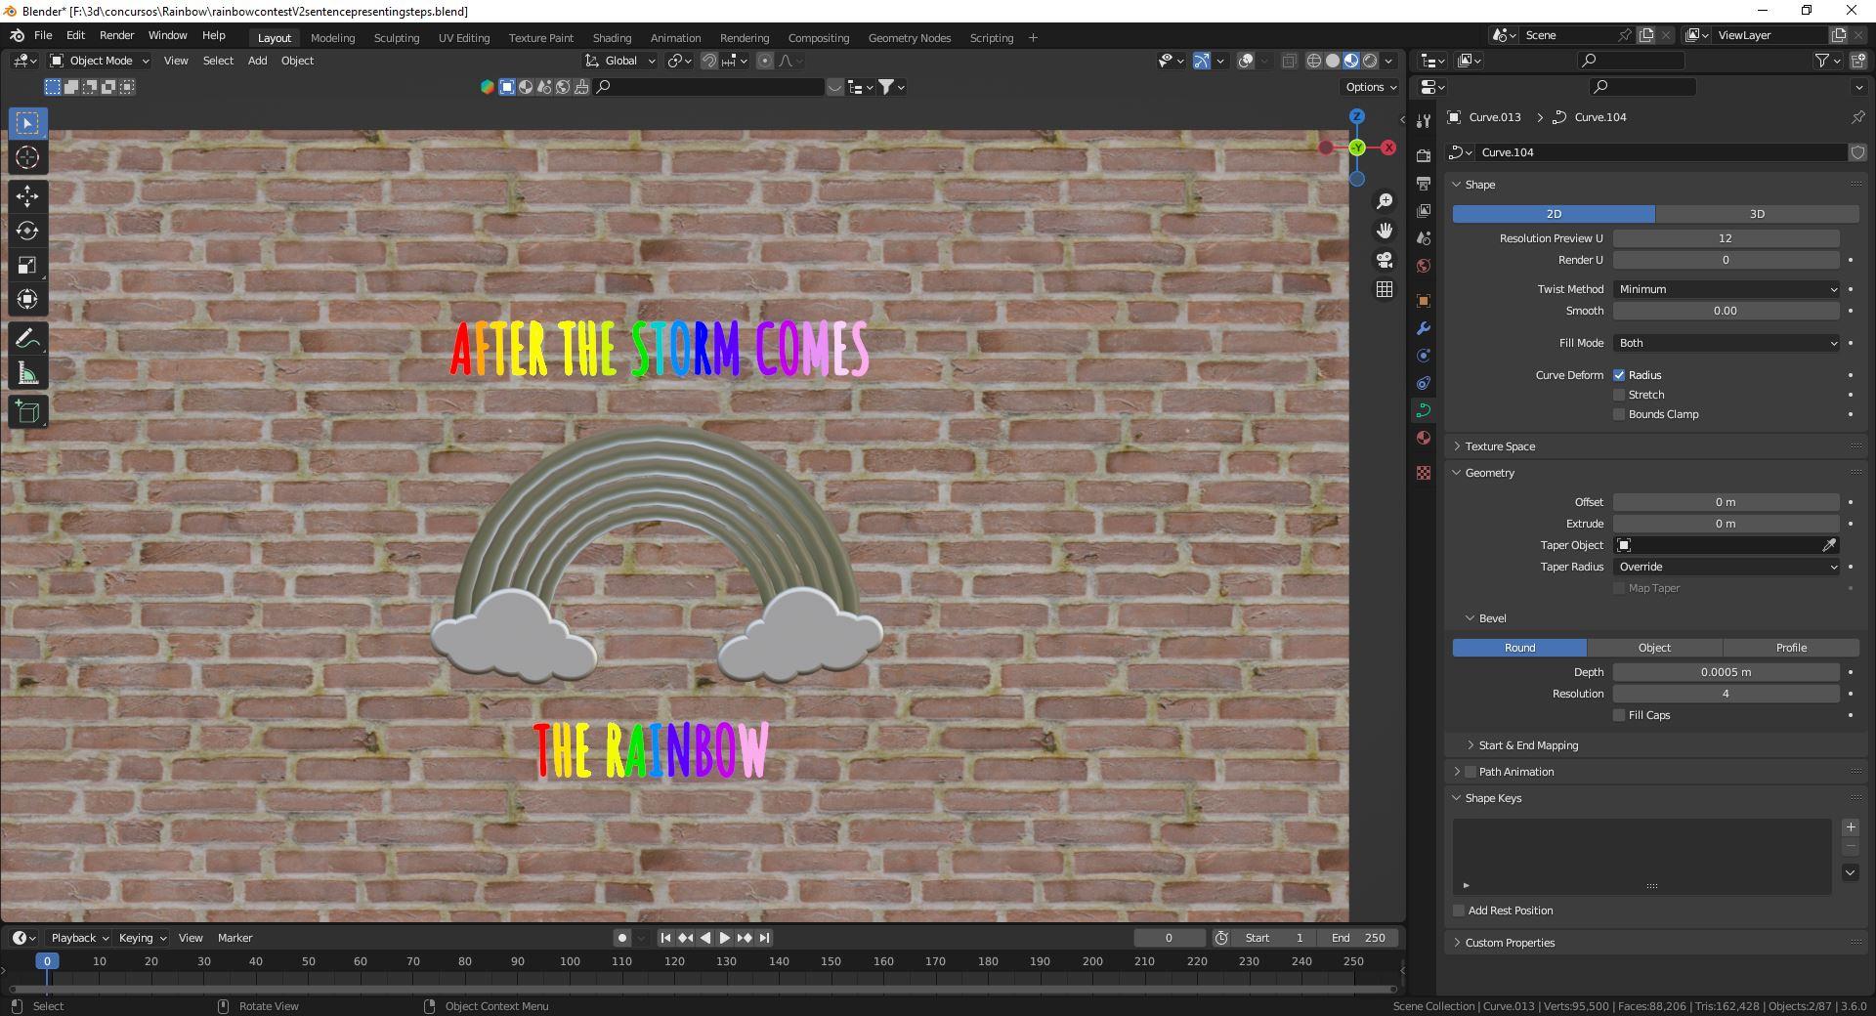Image resolution: width=1876 pixels, height=1016 pixels.
Task: Open the Material properties tab
Action: pyautogui.click(x=1424, y=438)
